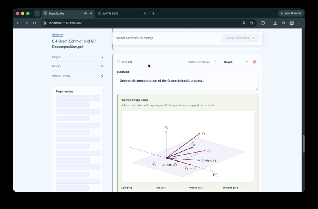318x209 pixels.
Task: Select the first page region bar
Action: point(78,98)
